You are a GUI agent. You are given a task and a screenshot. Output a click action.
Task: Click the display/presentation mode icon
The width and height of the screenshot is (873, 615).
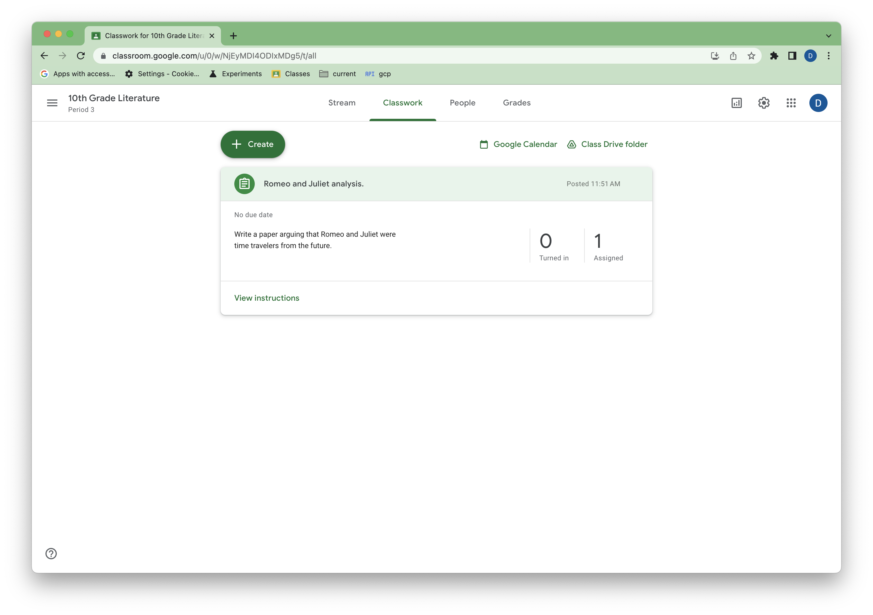click(737, 103)
